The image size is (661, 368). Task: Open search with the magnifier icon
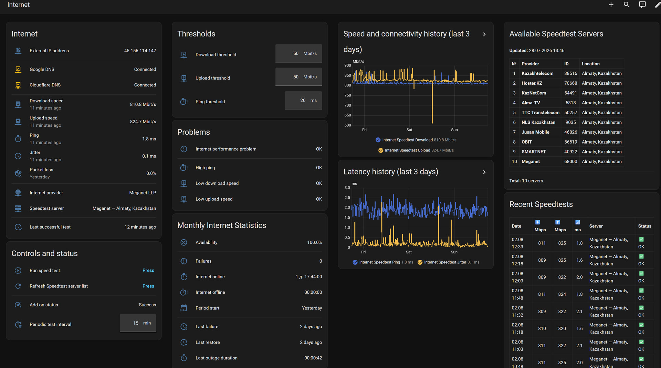pyautogui.click(x=627, y=5)
